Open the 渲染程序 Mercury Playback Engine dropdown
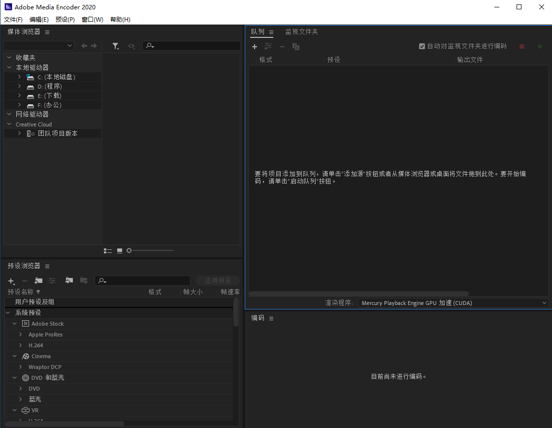The height and width of the screenshot is (428, 552). (x=453, y=303)
